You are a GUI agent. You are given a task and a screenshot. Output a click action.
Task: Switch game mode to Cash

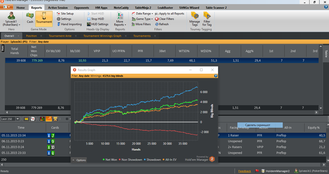(30, 18)
